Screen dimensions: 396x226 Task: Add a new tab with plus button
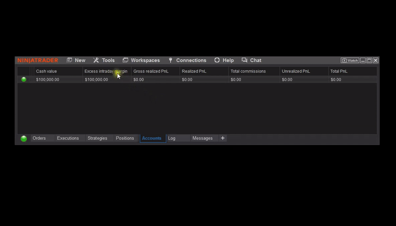[x=223, y=138]
